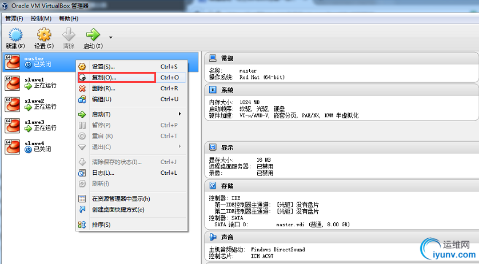This screenshot has width=479, height=264.
Task: Click the Discard (清除) toolbar icon
Action: [69, 34]
